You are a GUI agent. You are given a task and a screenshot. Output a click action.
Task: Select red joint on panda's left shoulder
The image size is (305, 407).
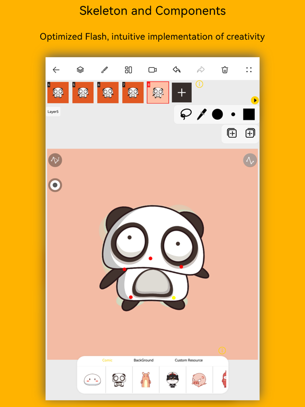(x=124, y=269)
